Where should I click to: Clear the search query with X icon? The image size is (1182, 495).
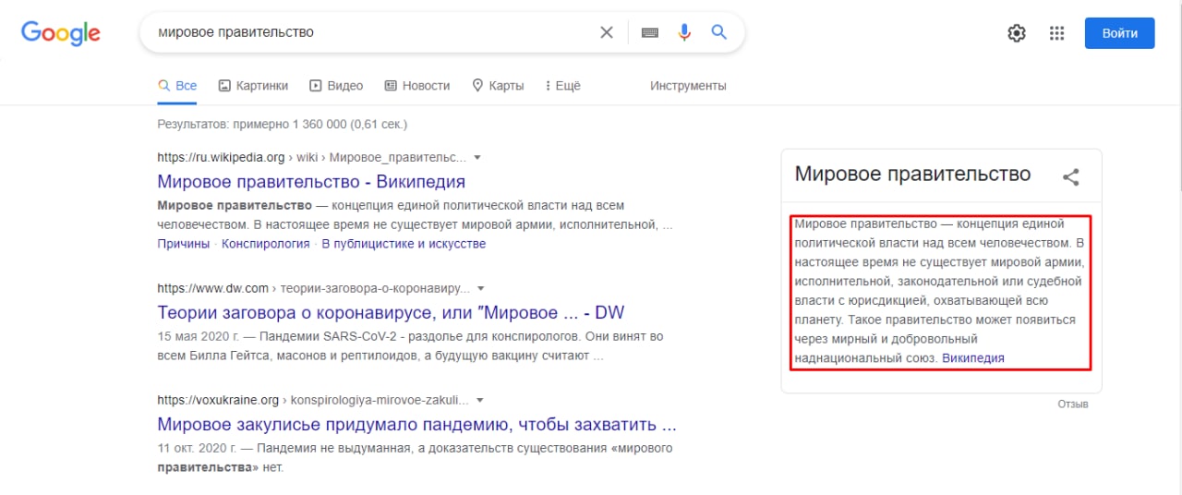(607, 32)
